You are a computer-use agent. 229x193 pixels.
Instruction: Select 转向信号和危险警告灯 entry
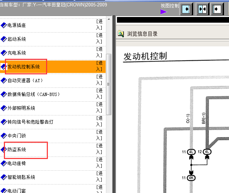point(30,122)
